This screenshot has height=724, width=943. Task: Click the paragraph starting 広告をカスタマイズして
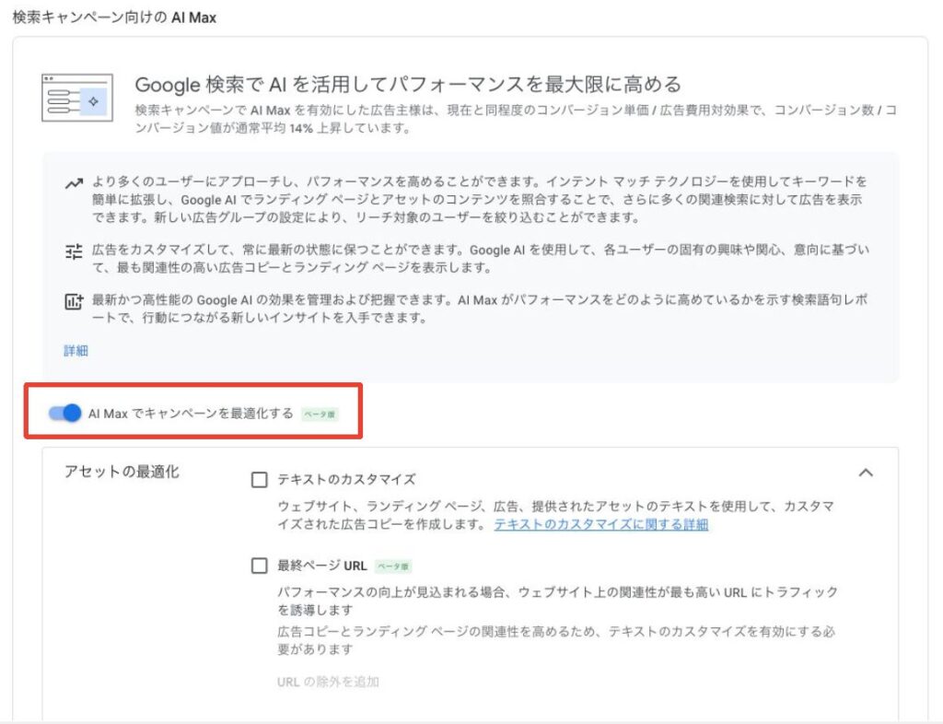click(x=481, y=259)
